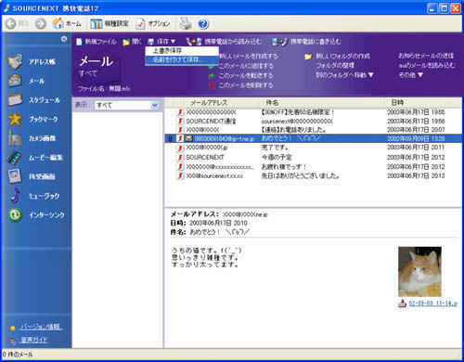Click 新しいフォルダの作成
This screenshot has width=464, height=362.
pos(337,56)
